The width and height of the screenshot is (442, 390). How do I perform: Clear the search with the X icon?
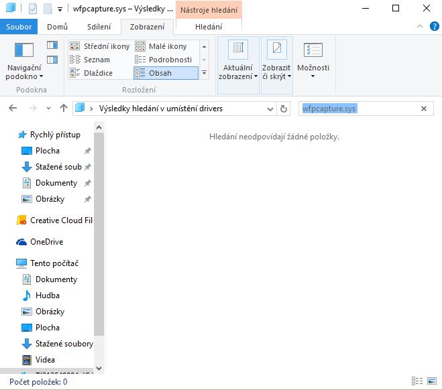click(423, 109)
